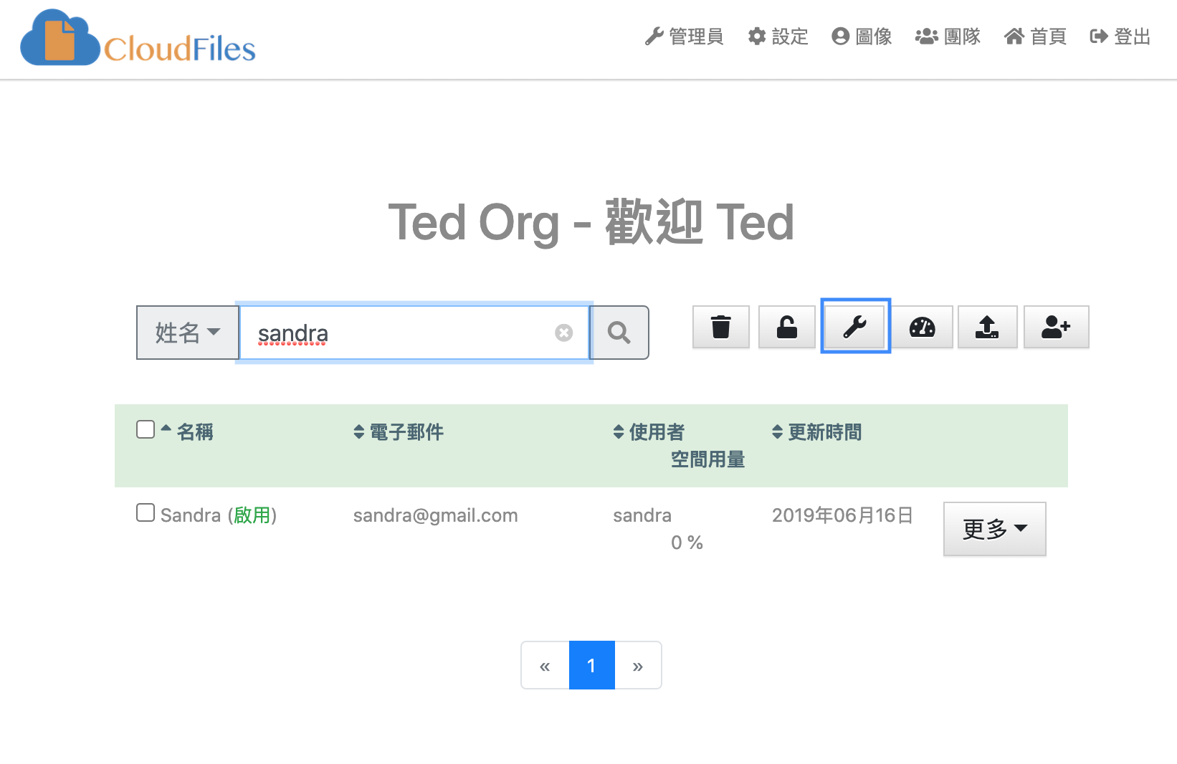Click the CloudFiles logo

pos(138,39)
